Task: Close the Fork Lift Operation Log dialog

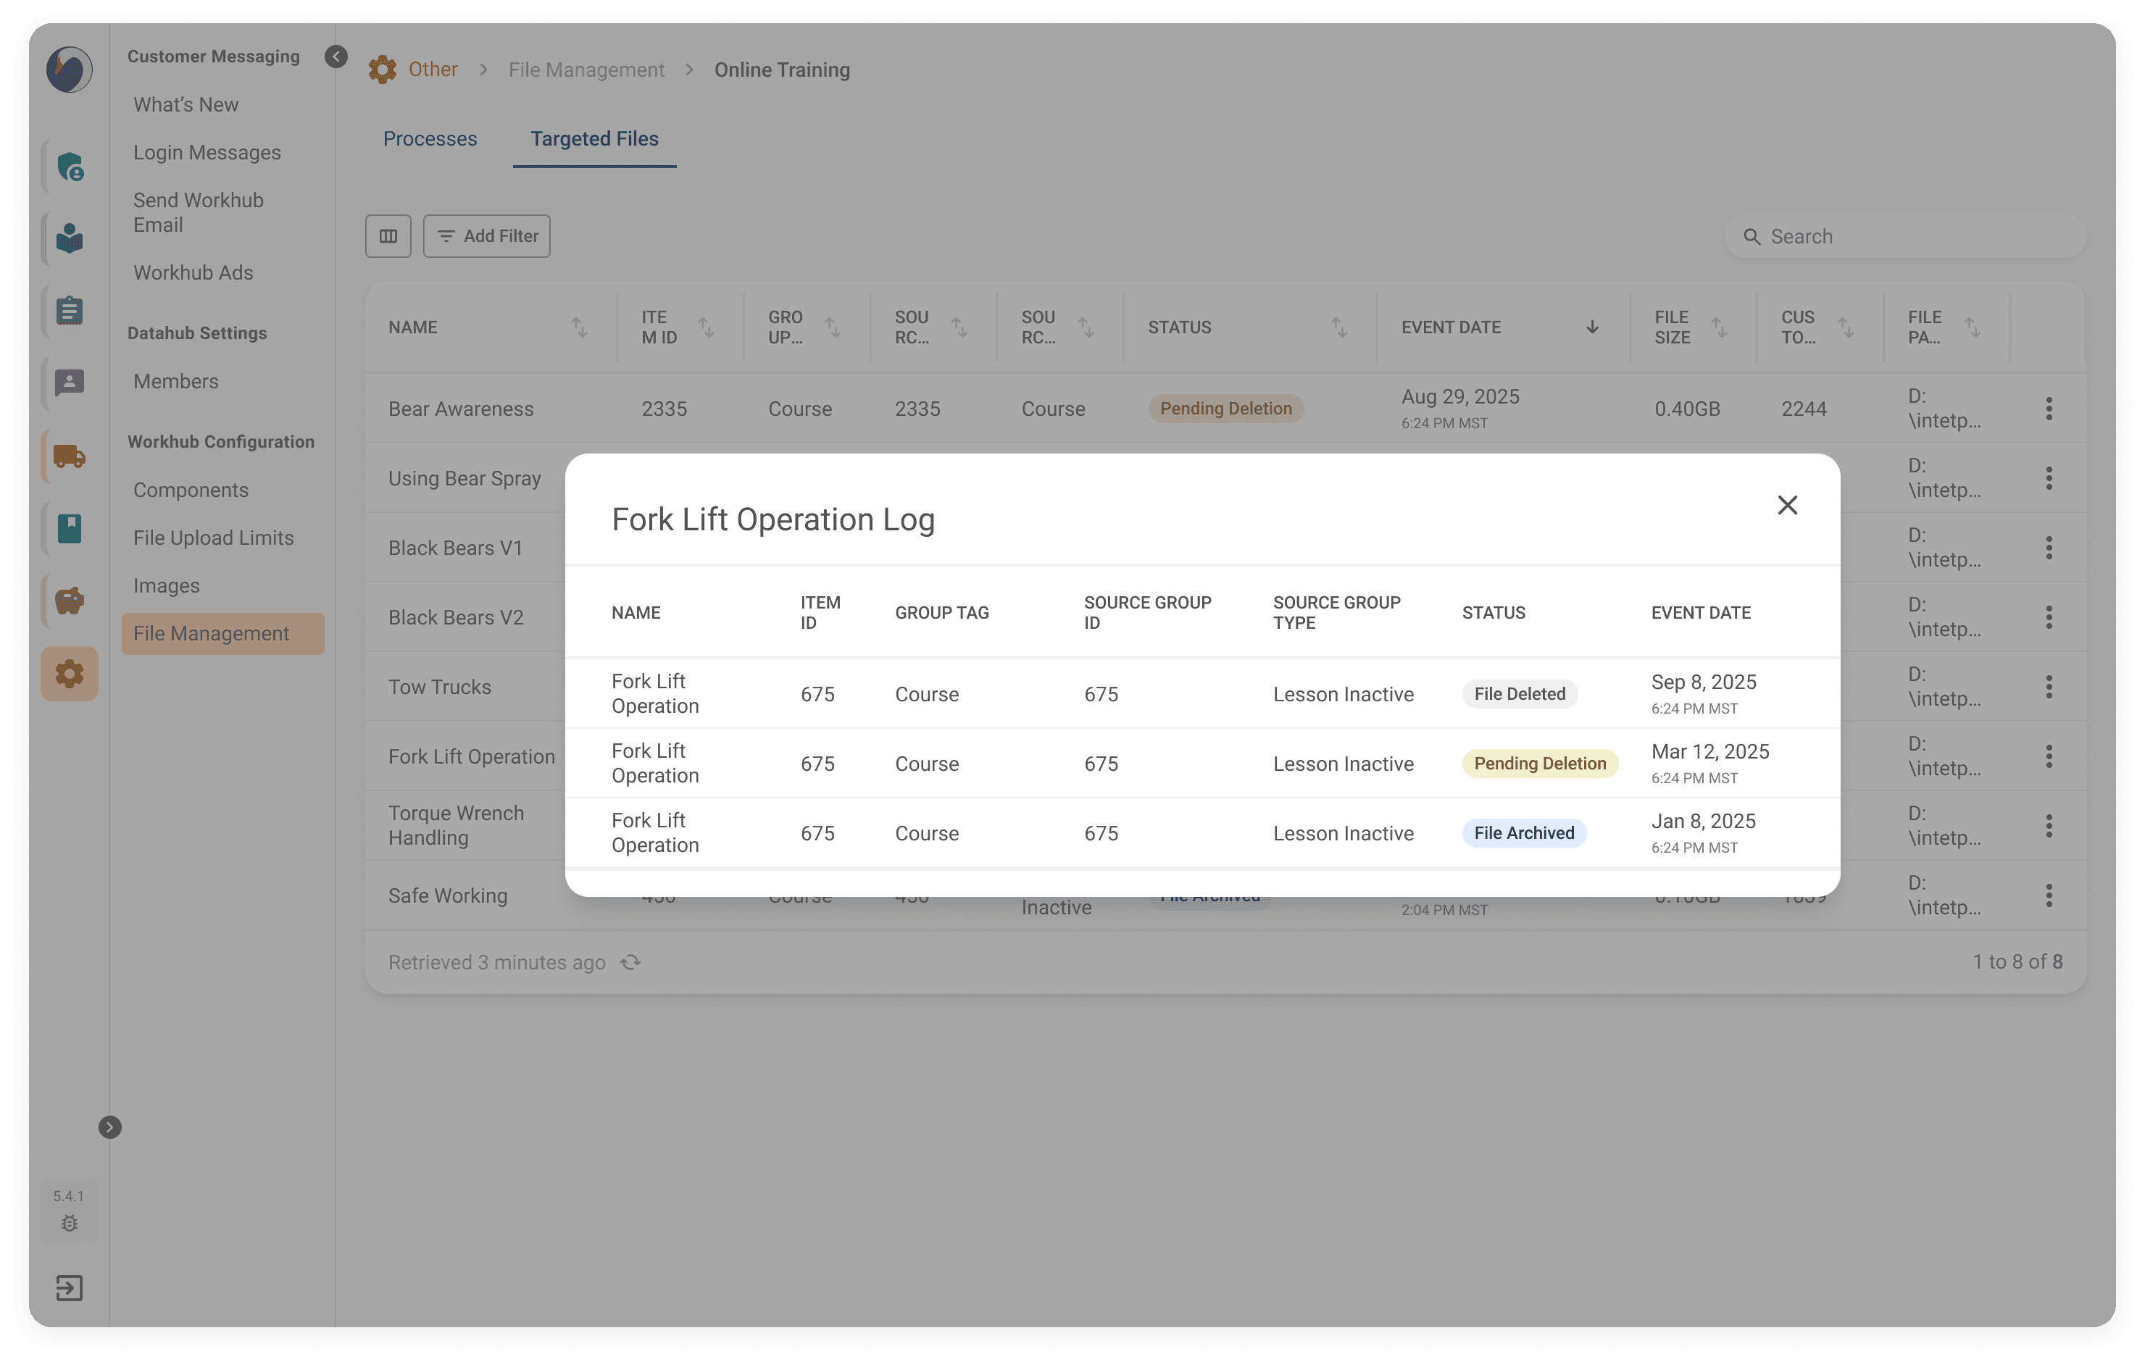Action: click(x=1787, y=505)
